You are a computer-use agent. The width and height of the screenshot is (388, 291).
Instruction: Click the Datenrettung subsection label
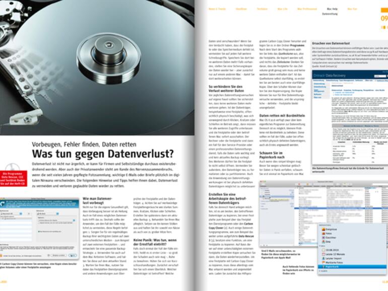[x=330, y=14]
